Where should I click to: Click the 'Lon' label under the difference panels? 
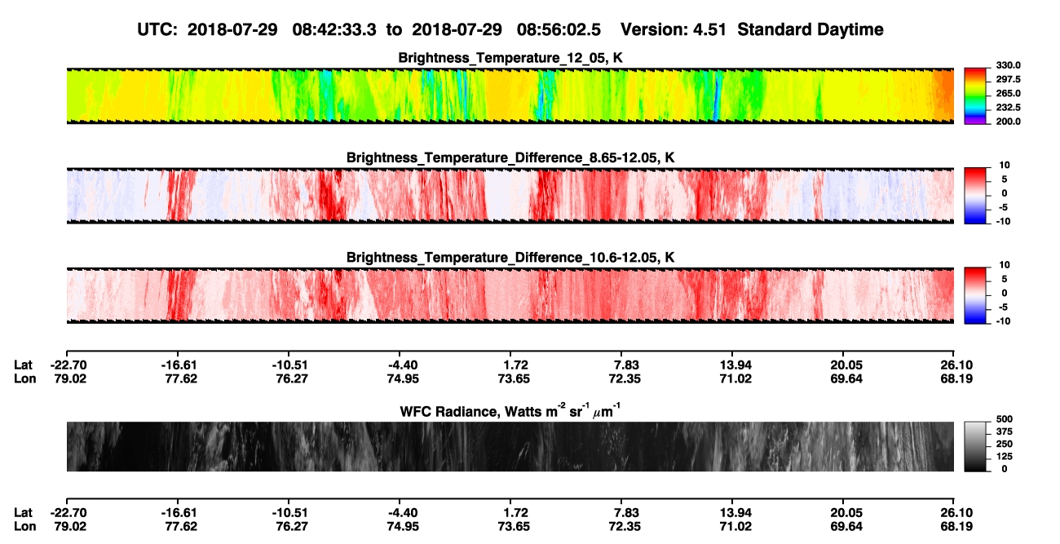[24, 378]
